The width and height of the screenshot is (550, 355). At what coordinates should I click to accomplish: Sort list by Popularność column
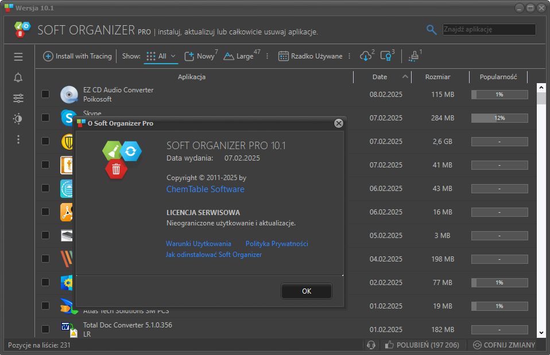coord(498,77)
